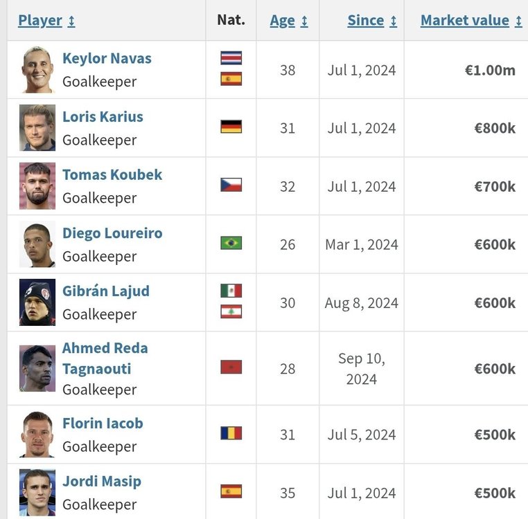This screenshot has height=519, width=528.
Task: Click the Brazil flag for Diego Loureiro
Action: pos(231,243)
